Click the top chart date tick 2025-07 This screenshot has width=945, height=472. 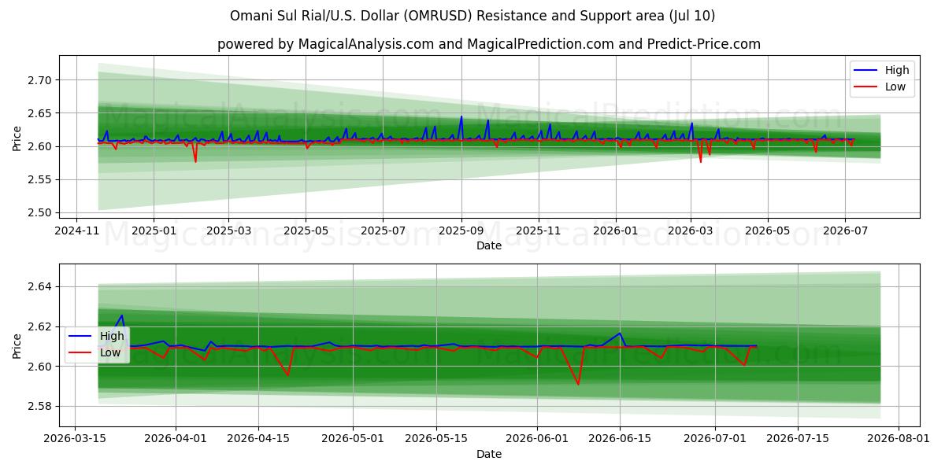pyautogui.click(x=383, y=231)
